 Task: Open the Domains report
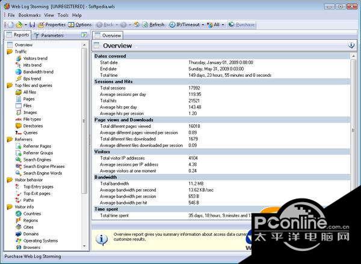[x=31, y=234]
